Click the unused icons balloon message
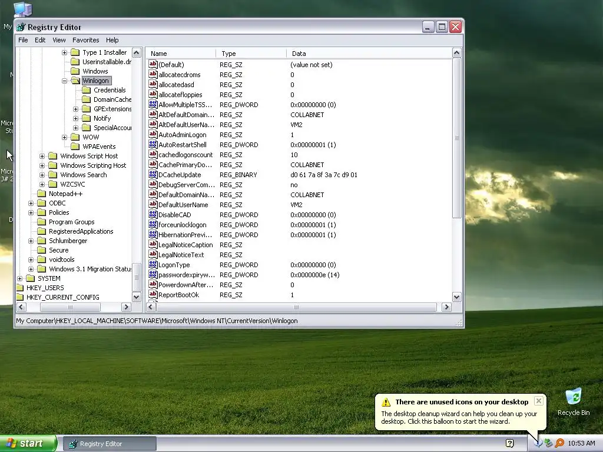This screenshot has width=603, height=452. coord(459,417)
